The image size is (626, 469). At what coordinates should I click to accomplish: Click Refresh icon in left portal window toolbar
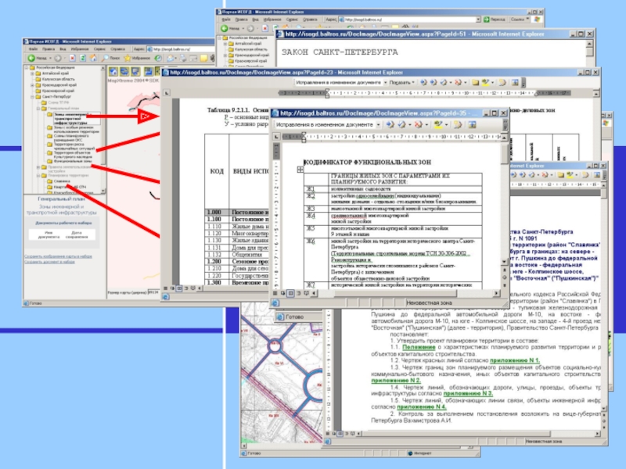tap(83, 58)
